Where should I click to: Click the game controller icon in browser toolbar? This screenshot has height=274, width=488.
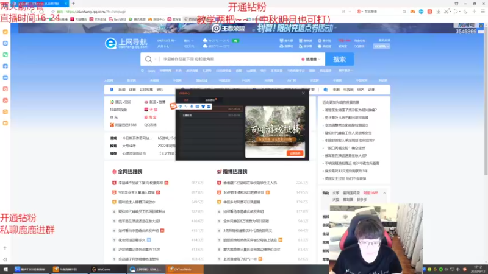[412, 12]
